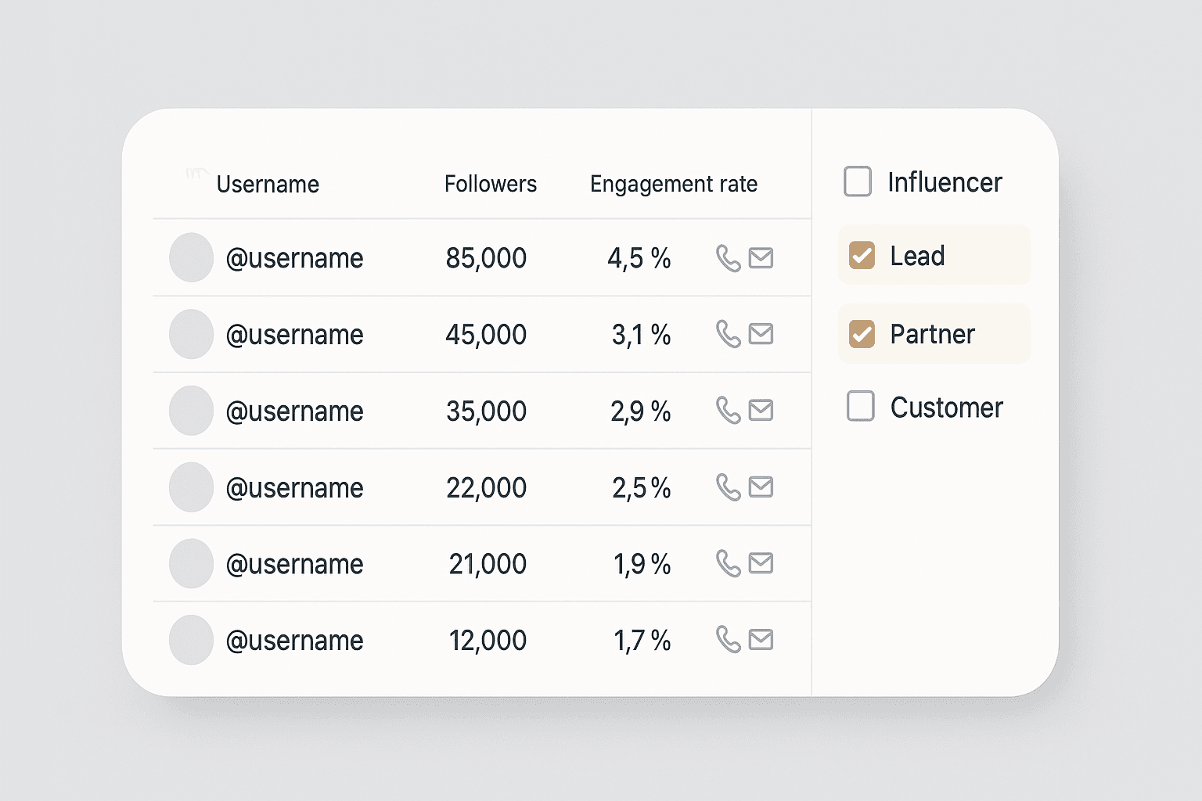
Task: Click the 21,000 followers value
Action: point(488,564)
